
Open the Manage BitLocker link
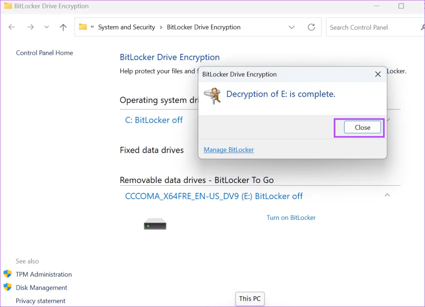click(x=229, y=150)
